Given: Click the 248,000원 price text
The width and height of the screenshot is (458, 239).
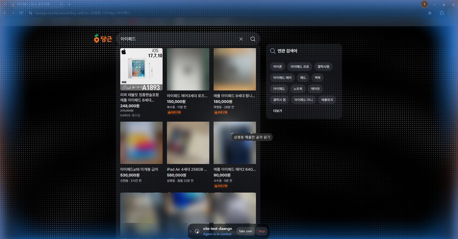Looking at the screenshot, I should 129,106.
